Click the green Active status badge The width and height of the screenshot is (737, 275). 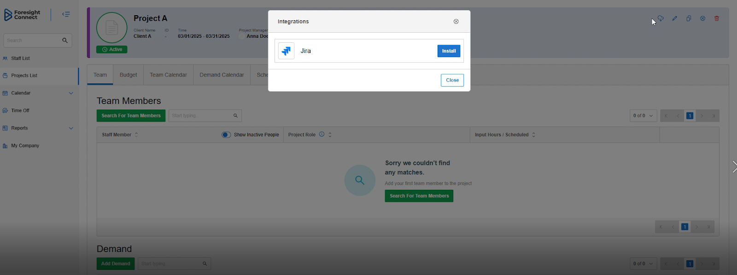pos(112,49)
